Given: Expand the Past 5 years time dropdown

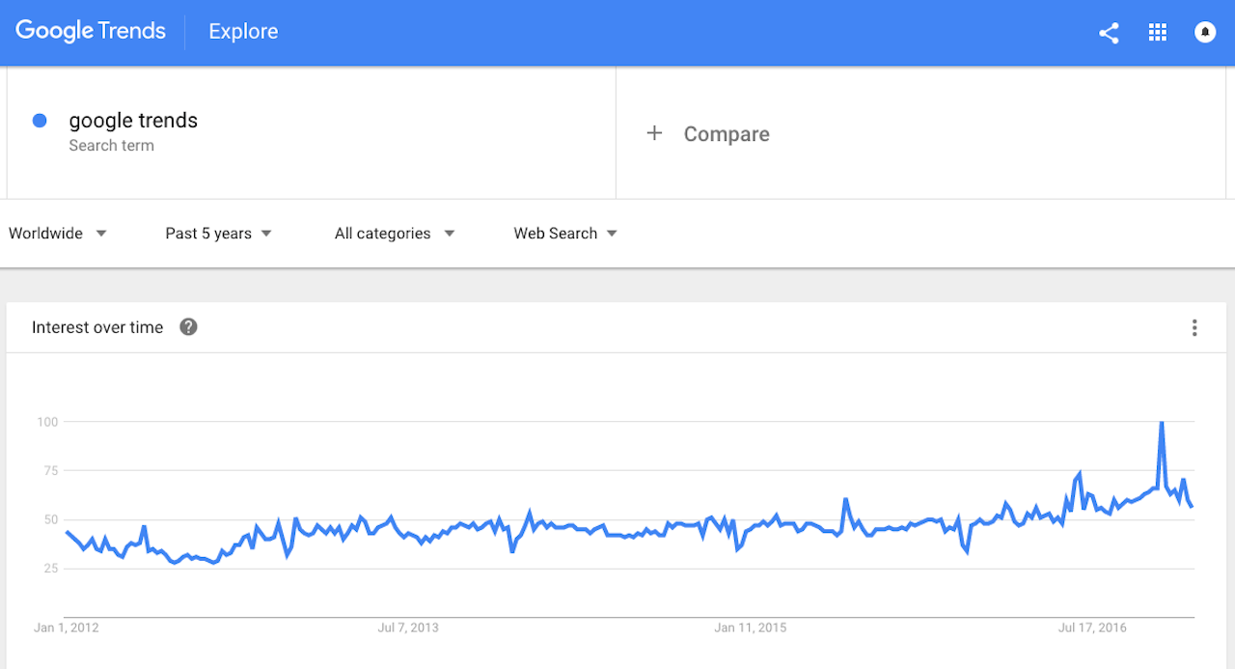Looking at the screenshot, I should pyautogui.click(x=218, y=233).
